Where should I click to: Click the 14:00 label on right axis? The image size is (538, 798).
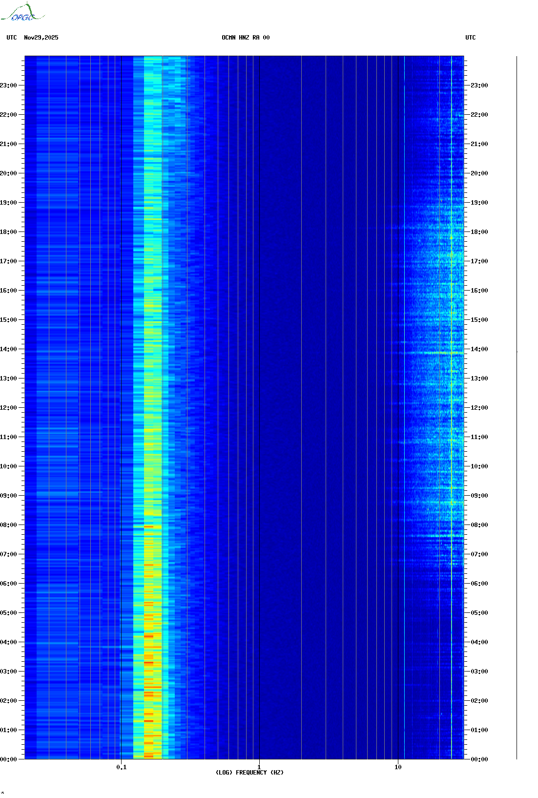click(479, 349)
